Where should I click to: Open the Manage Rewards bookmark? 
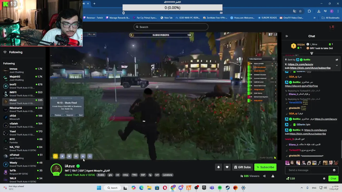tap(118, 18)
